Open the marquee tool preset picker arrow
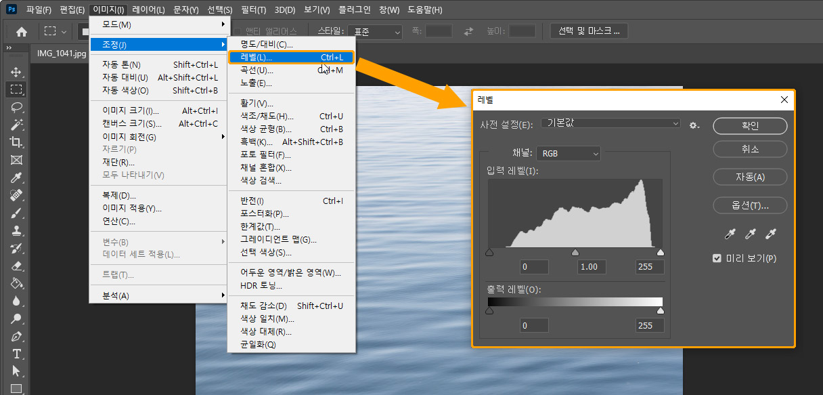 64,31
